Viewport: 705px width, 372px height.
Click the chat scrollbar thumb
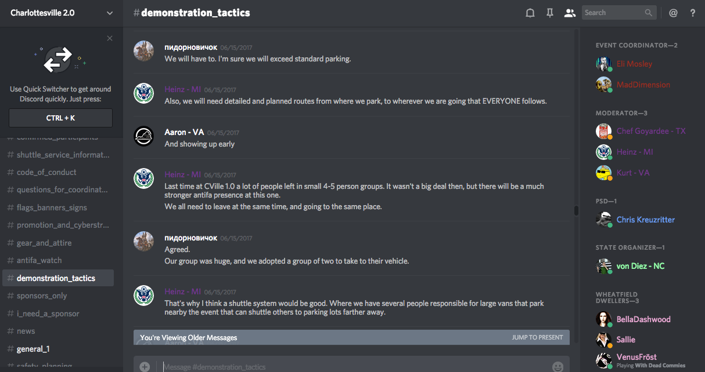coord(576,210)
